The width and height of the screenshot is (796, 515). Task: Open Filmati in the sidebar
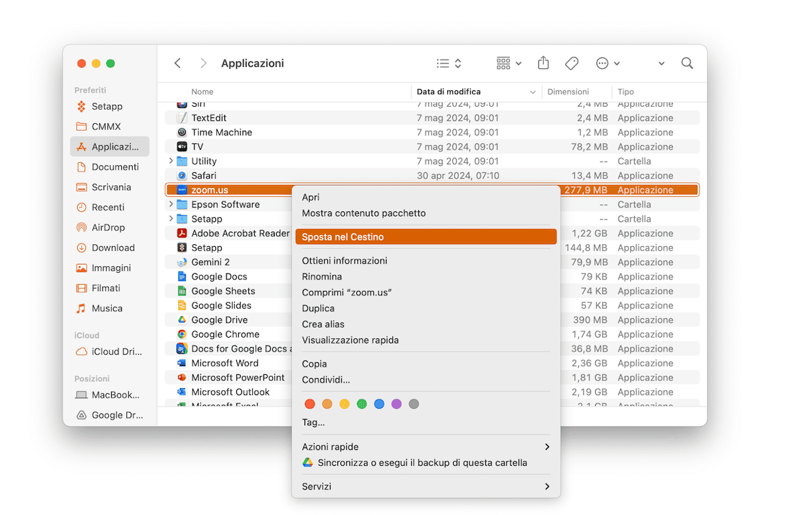point(109,288)
